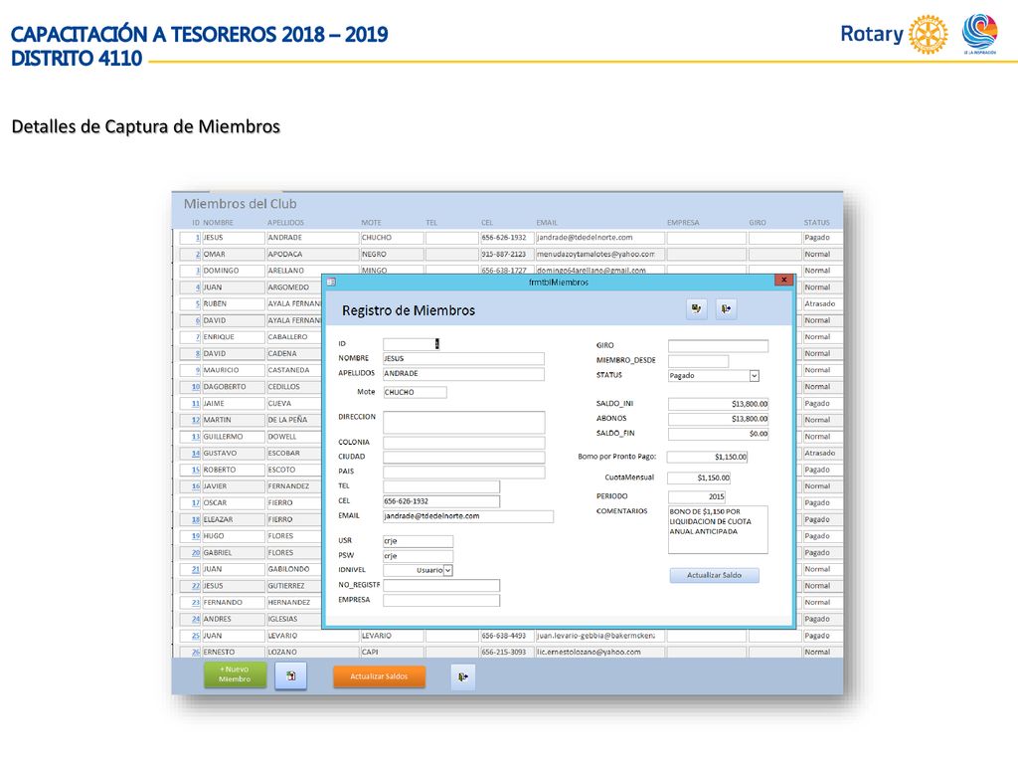Click the lic.ernestolozano@yahoo.com email cell
Image resolution: width=1018 pixels, height=764 pixels.
(599, 653)
